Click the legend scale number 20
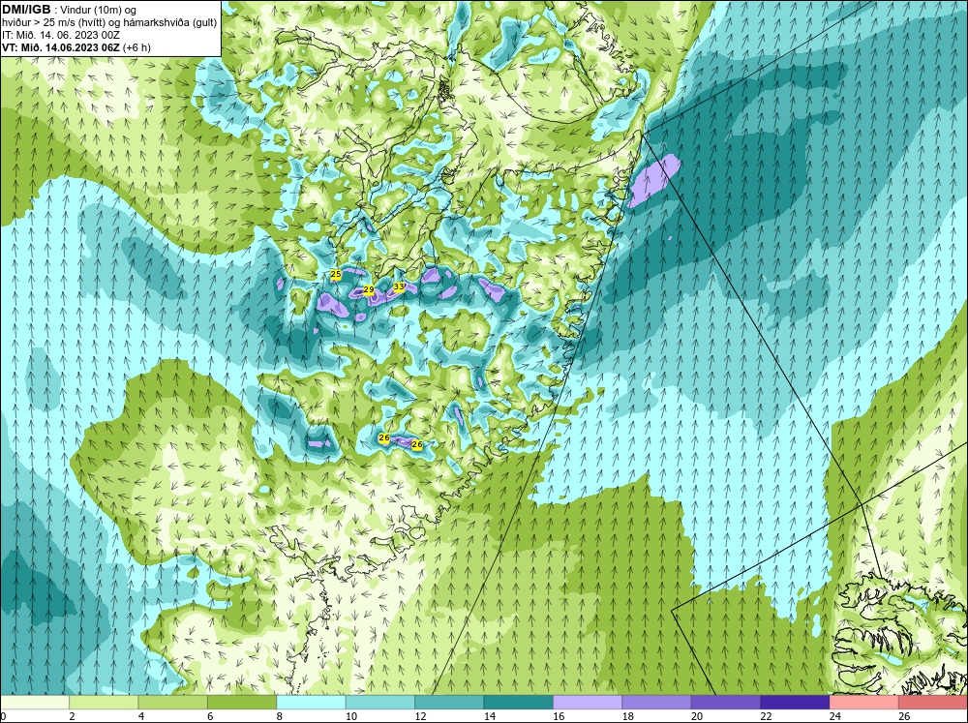The image size is (968, 723). (x=697, y=716)
